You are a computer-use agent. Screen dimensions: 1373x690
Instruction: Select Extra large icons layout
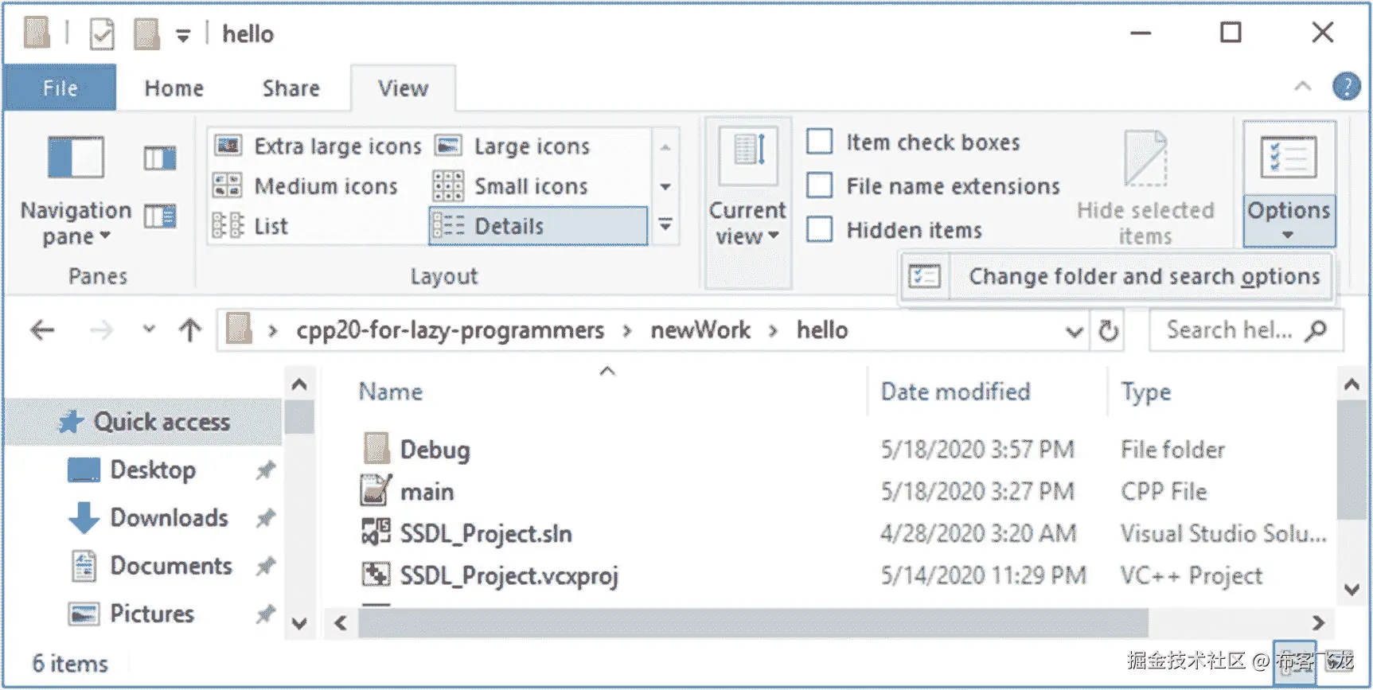click(x=318, y=146)
